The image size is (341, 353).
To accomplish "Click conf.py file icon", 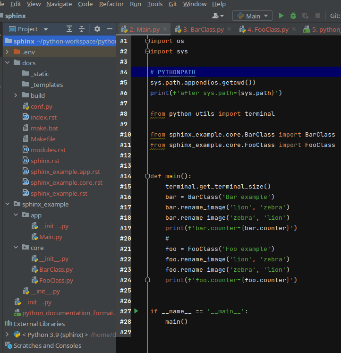I will (x=26, y=106).
